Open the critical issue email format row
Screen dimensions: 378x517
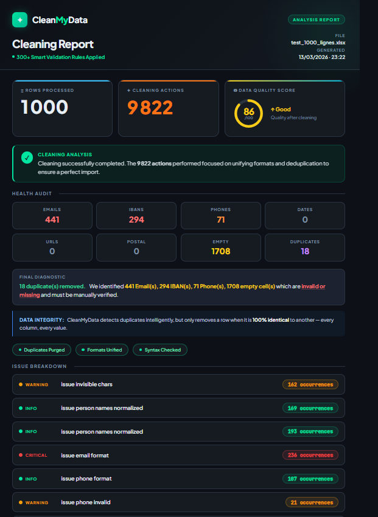tap(178, 455)
